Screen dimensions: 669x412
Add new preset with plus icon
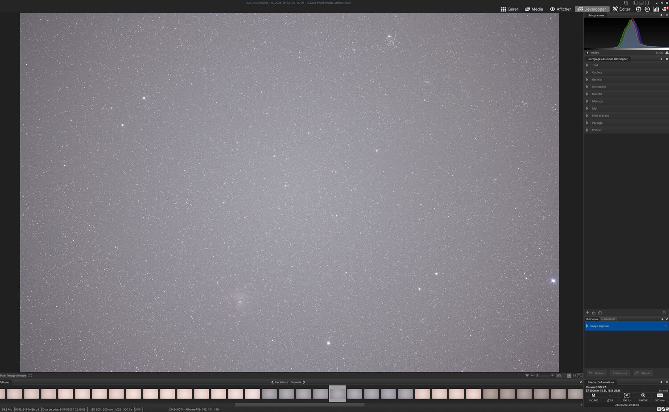587,313
